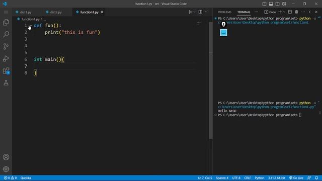Image resolution: width=322 pixels, height=181 pixels.
Task: Open the Explorer view in activity bar
Action: 6,22
